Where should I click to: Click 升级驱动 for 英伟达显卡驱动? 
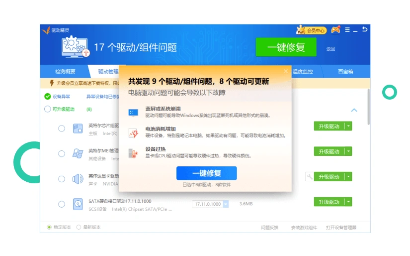pos(329,177)
